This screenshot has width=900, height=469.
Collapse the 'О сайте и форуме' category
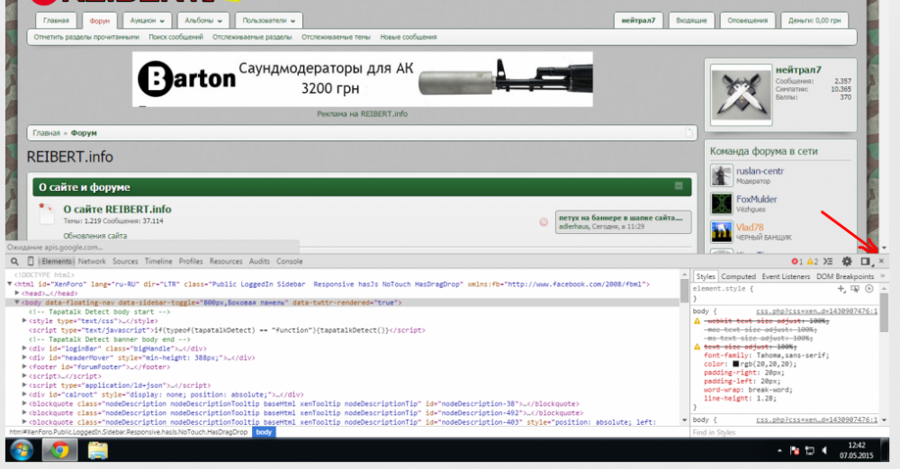679,186
